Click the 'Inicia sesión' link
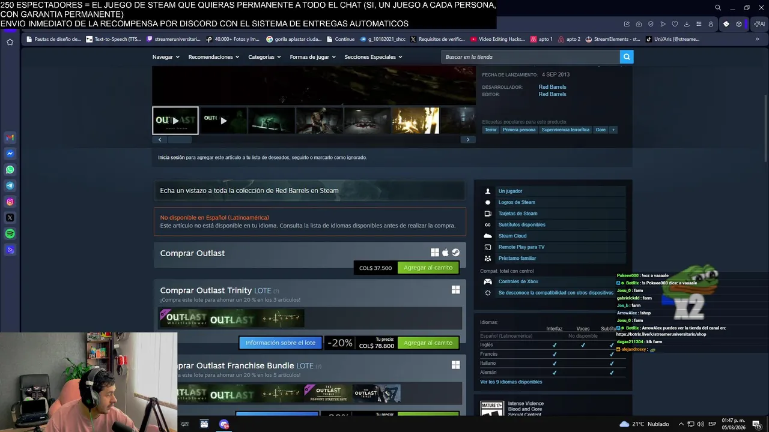769x432 pixels. [x=171, y=158]
